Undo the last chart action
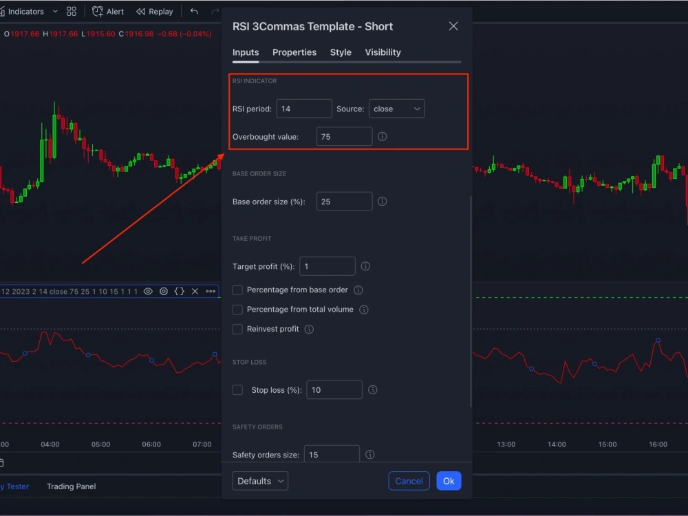The height and width of the screenshot is (516, 688). point(195,12)
